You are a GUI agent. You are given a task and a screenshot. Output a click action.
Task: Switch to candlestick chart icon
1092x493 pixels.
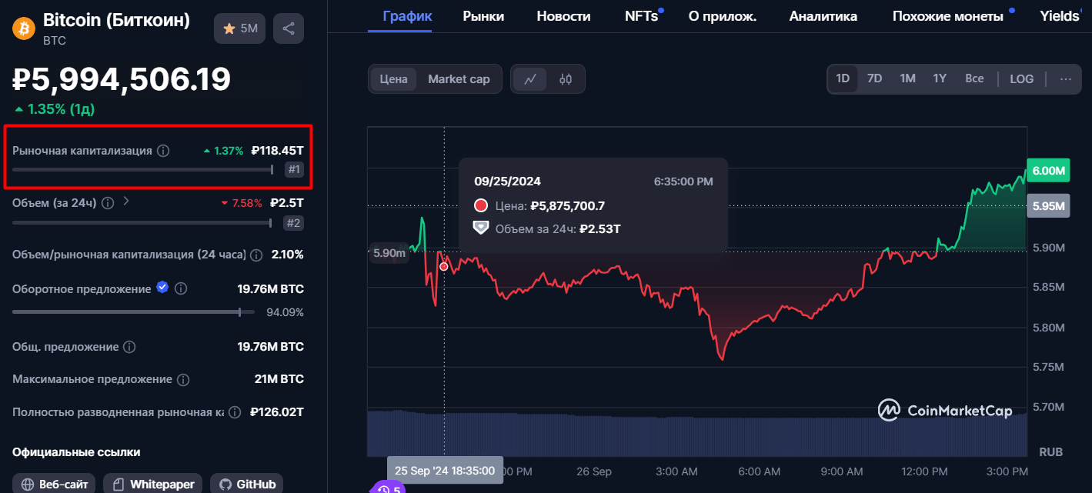tap(566, 79)
